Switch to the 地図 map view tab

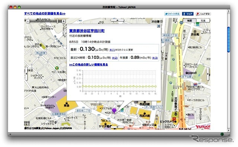[190, 21]
